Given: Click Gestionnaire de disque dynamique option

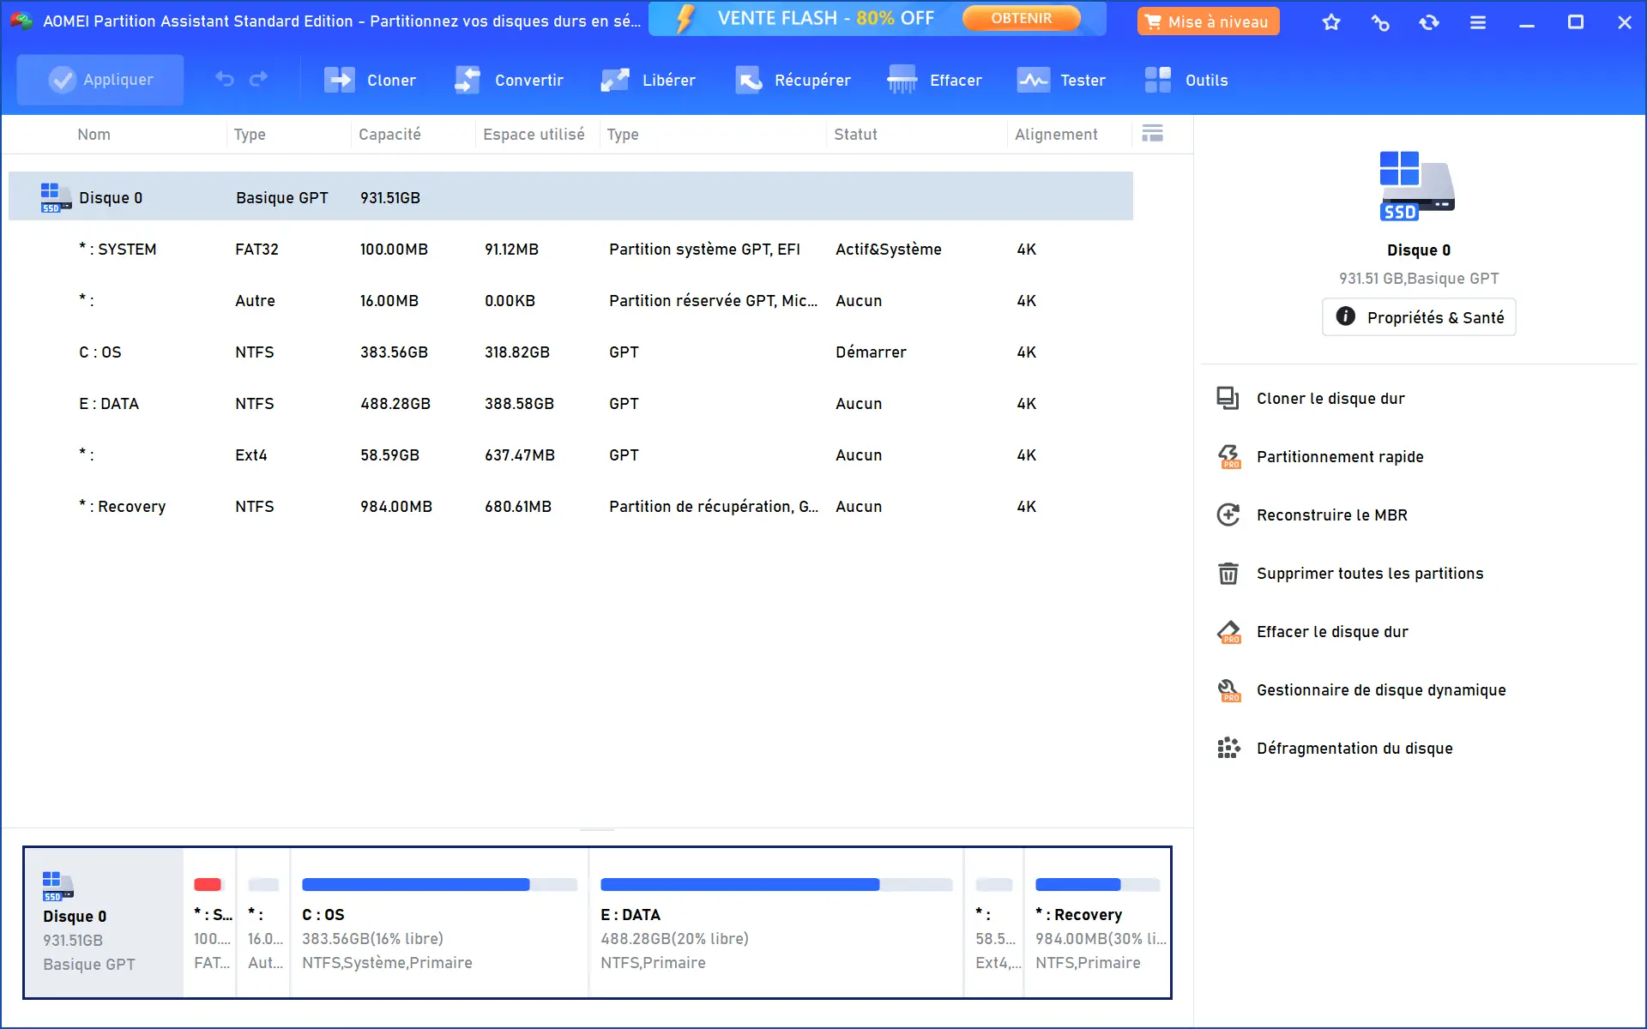Looking at the screenshot, I should click(1381, 690).
